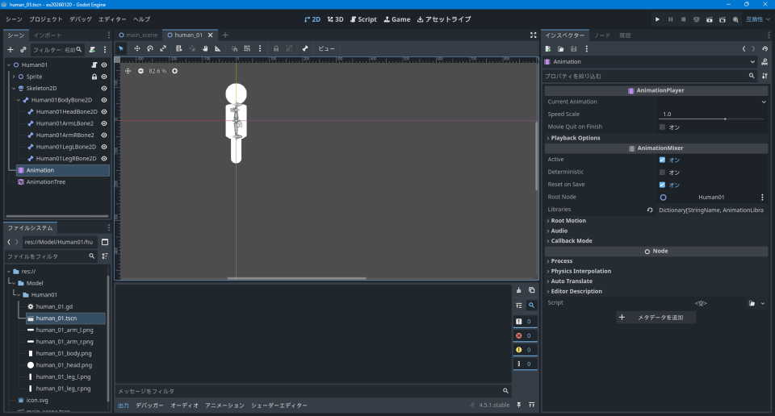Select the Rotate mode tool
Viewport: 775px width, 416px height.
(149, 48)
